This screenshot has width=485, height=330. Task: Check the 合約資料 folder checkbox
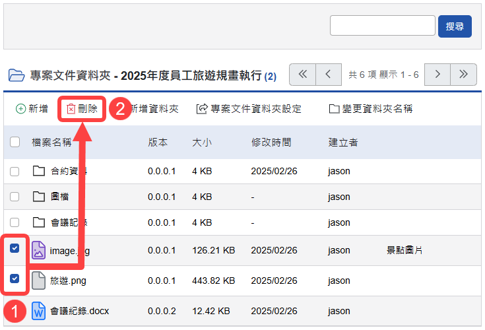point(15,172)
